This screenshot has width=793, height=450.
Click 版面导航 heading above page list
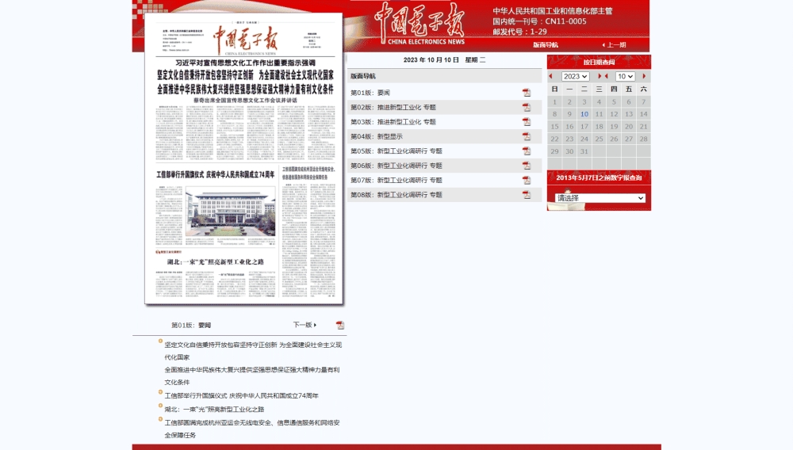[363, 76]
